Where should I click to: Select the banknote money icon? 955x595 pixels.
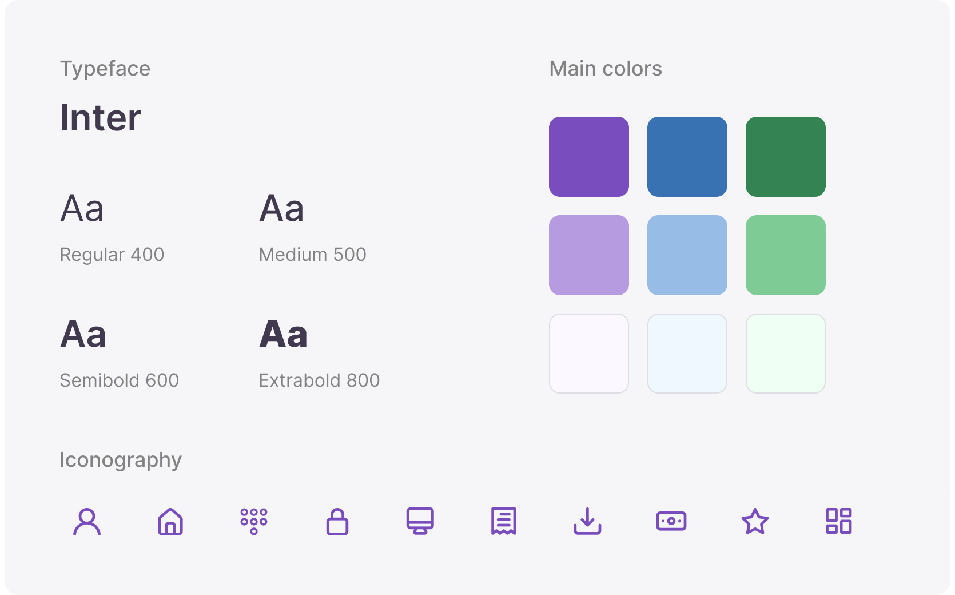tap(671, 521)
